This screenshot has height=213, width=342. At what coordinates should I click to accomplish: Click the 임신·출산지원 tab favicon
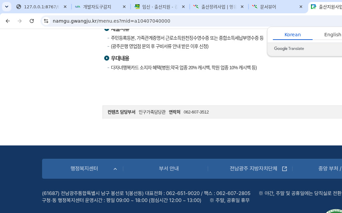[x=137, y=7]
